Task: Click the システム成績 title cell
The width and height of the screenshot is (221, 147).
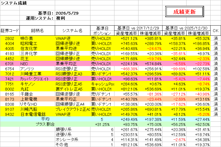Action: [14, 3]
